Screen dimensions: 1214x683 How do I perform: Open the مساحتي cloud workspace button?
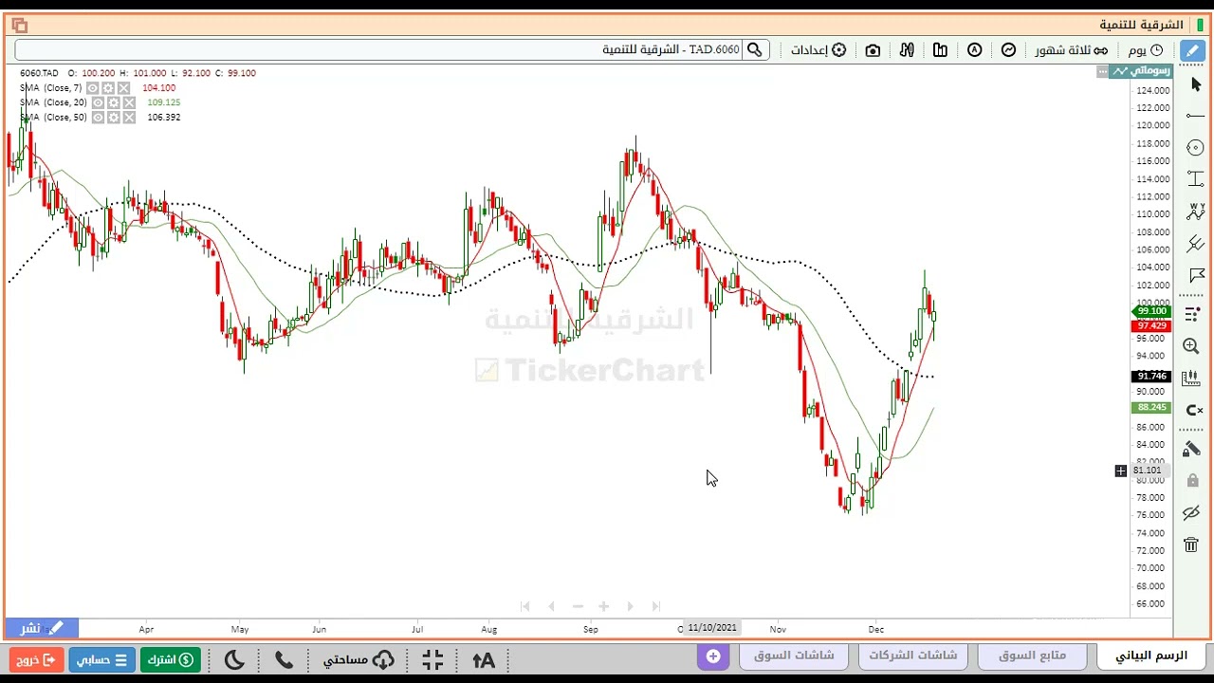(x=359, y=659)
